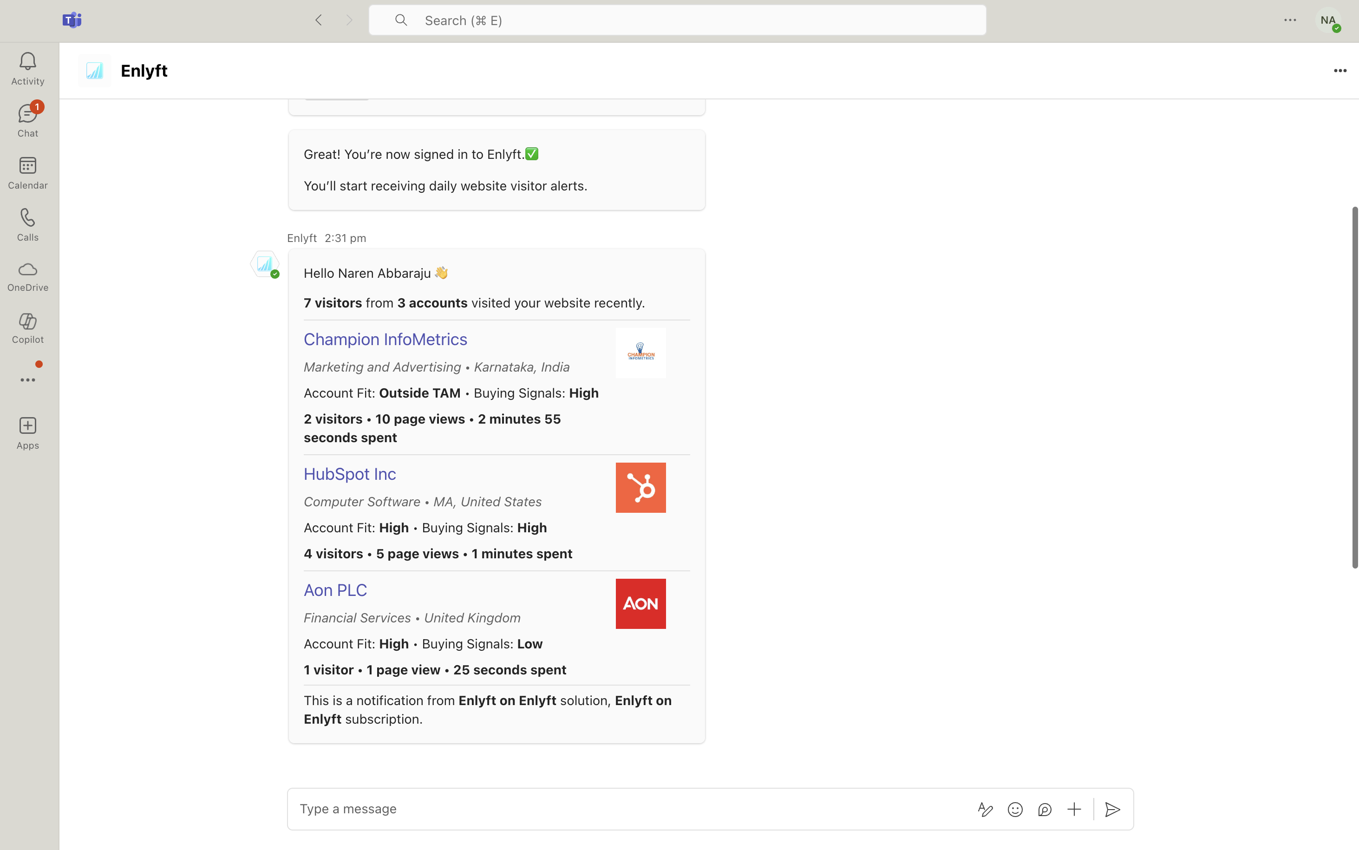The width and height of the screenshot is (1359, 850).
Task: Click "daily website visitor alerts" message line
Action: pos(446,186)
